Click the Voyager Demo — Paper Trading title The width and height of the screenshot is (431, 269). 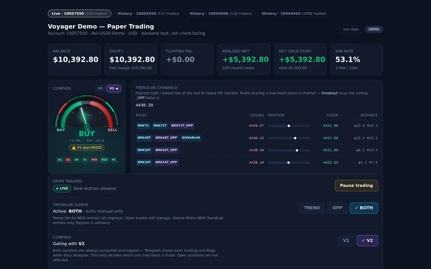point(101,26)
